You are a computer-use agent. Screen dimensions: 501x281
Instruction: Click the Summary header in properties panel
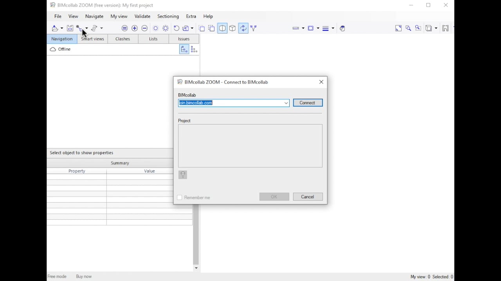pos(120,163)
